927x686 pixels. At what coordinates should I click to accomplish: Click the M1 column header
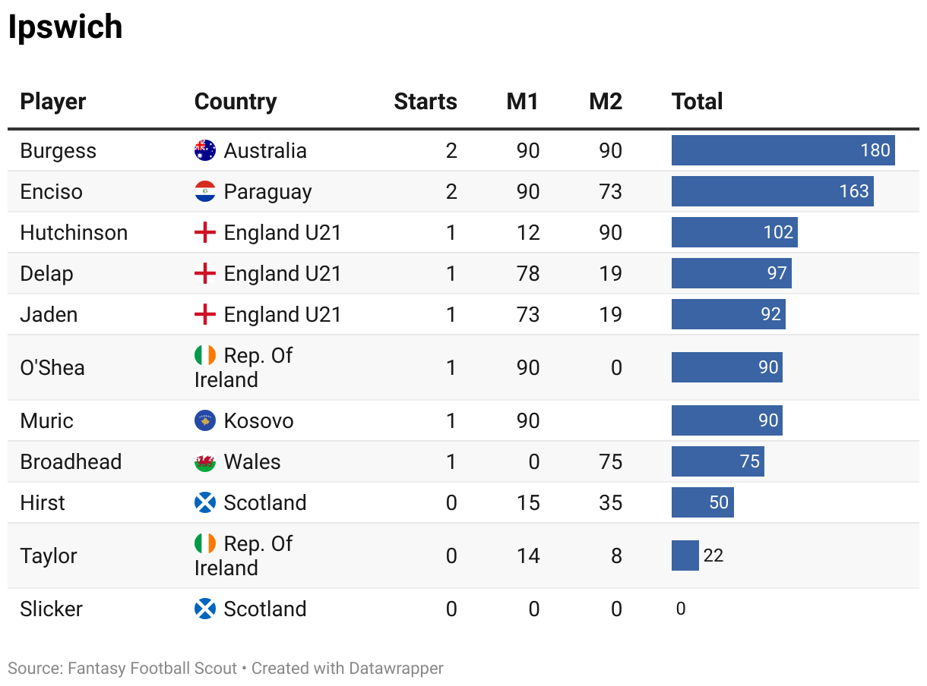(523, 102)
